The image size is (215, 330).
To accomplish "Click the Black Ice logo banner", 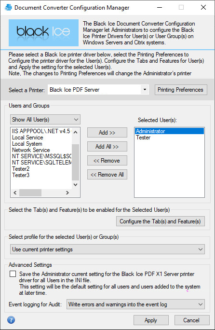I will coord(43,33).
